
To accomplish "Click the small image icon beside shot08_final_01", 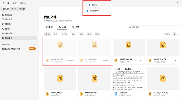I will pos(82,94).
